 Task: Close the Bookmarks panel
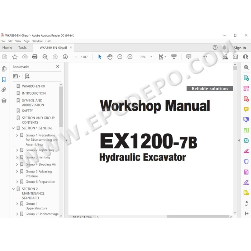point(58,67)
